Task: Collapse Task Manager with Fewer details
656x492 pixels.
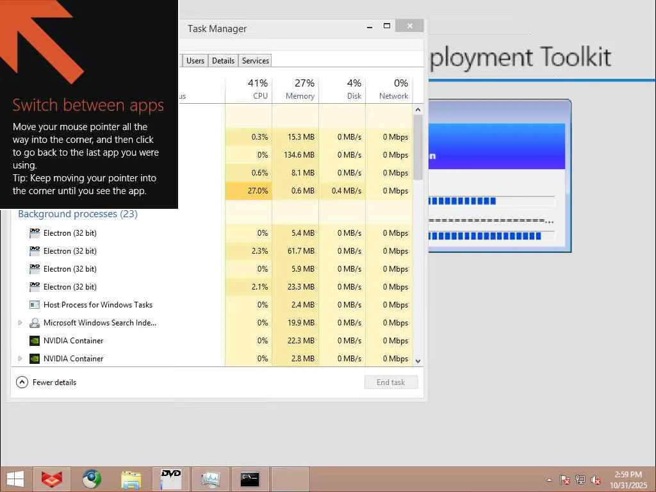Action: 46,382
